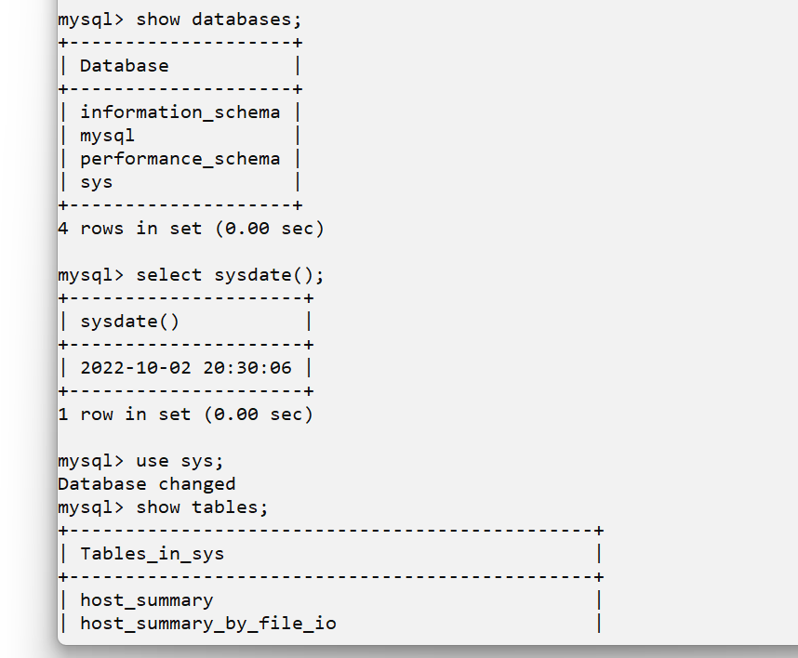This screenshot has width=798, height=658.
Task: Click the 'use sys;' command text
Action: click(x=180, y=461)
